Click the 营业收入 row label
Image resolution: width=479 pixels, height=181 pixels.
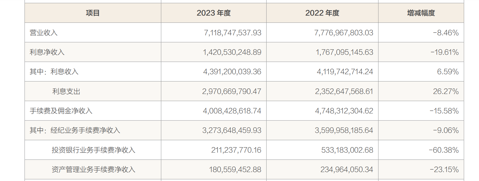pyautogui.click(x=43, y=33)
